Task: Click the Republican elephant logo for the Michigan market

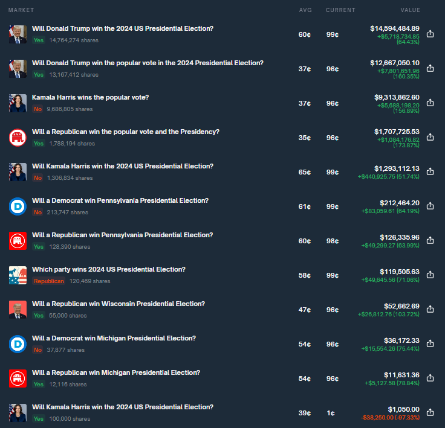Action: tap(18, 378)
